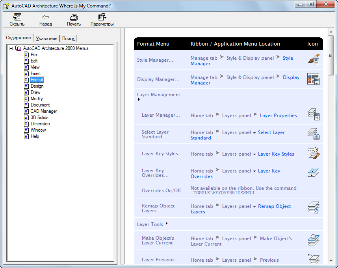This screenshot has height=268, width=338.
Task: Follow the Layer Key Styles link
Action: [x=276, y=154]
